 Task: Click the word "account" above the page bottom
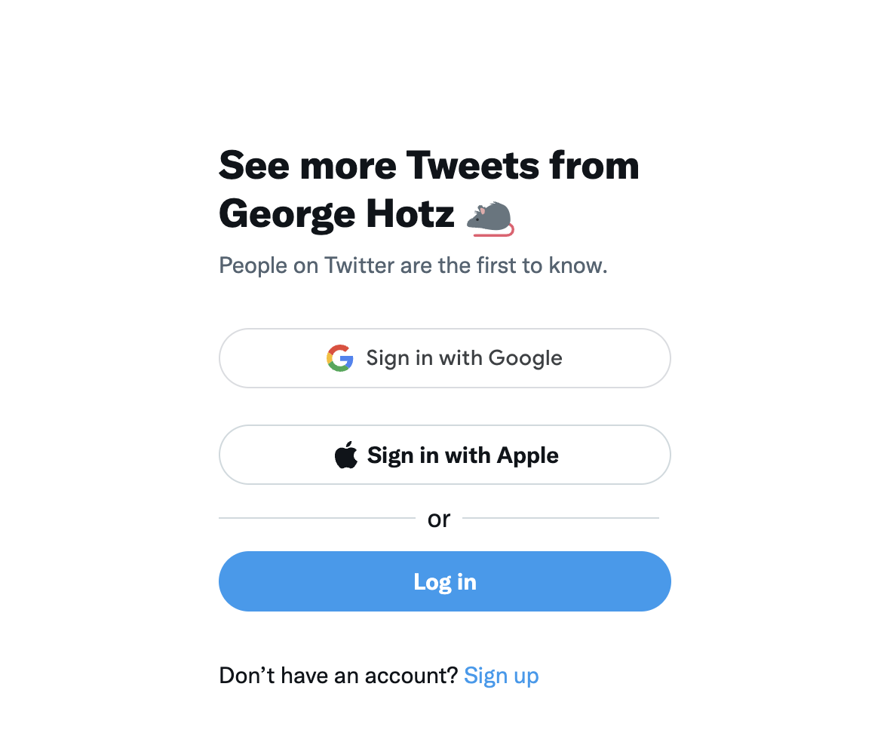[407, 676]
